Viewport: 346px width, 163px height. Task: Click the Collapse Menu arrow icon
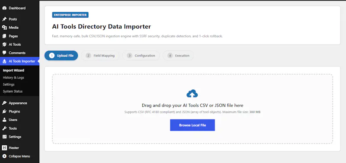[x=4, y=156]
